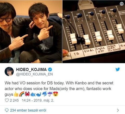Click the speech bubble reply icon
This screenshot has width=125, height=114.
coord(7,110)
